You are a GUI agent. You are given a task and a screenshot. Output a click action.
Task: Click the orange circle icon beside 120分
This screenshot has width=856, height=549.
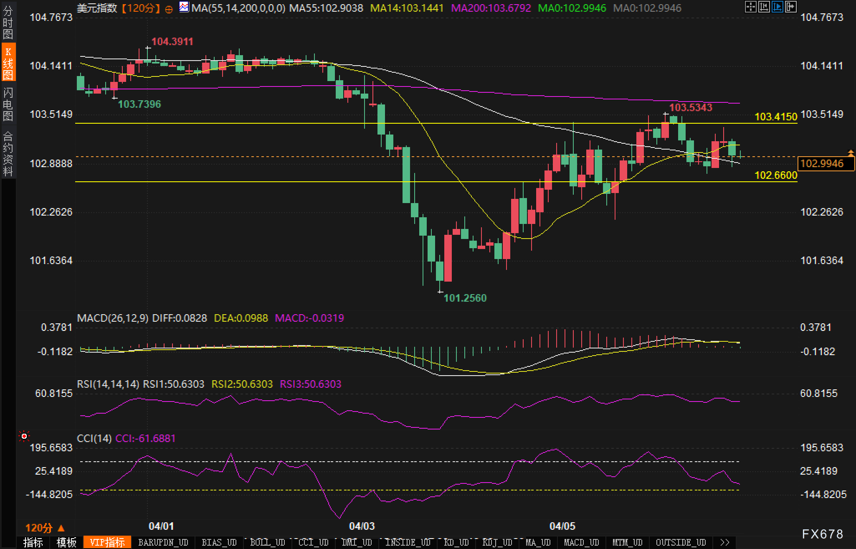tap(169, 9)
